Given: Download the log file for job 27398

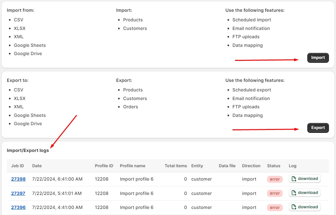Looking at the screenshot, I should point(304,179).
